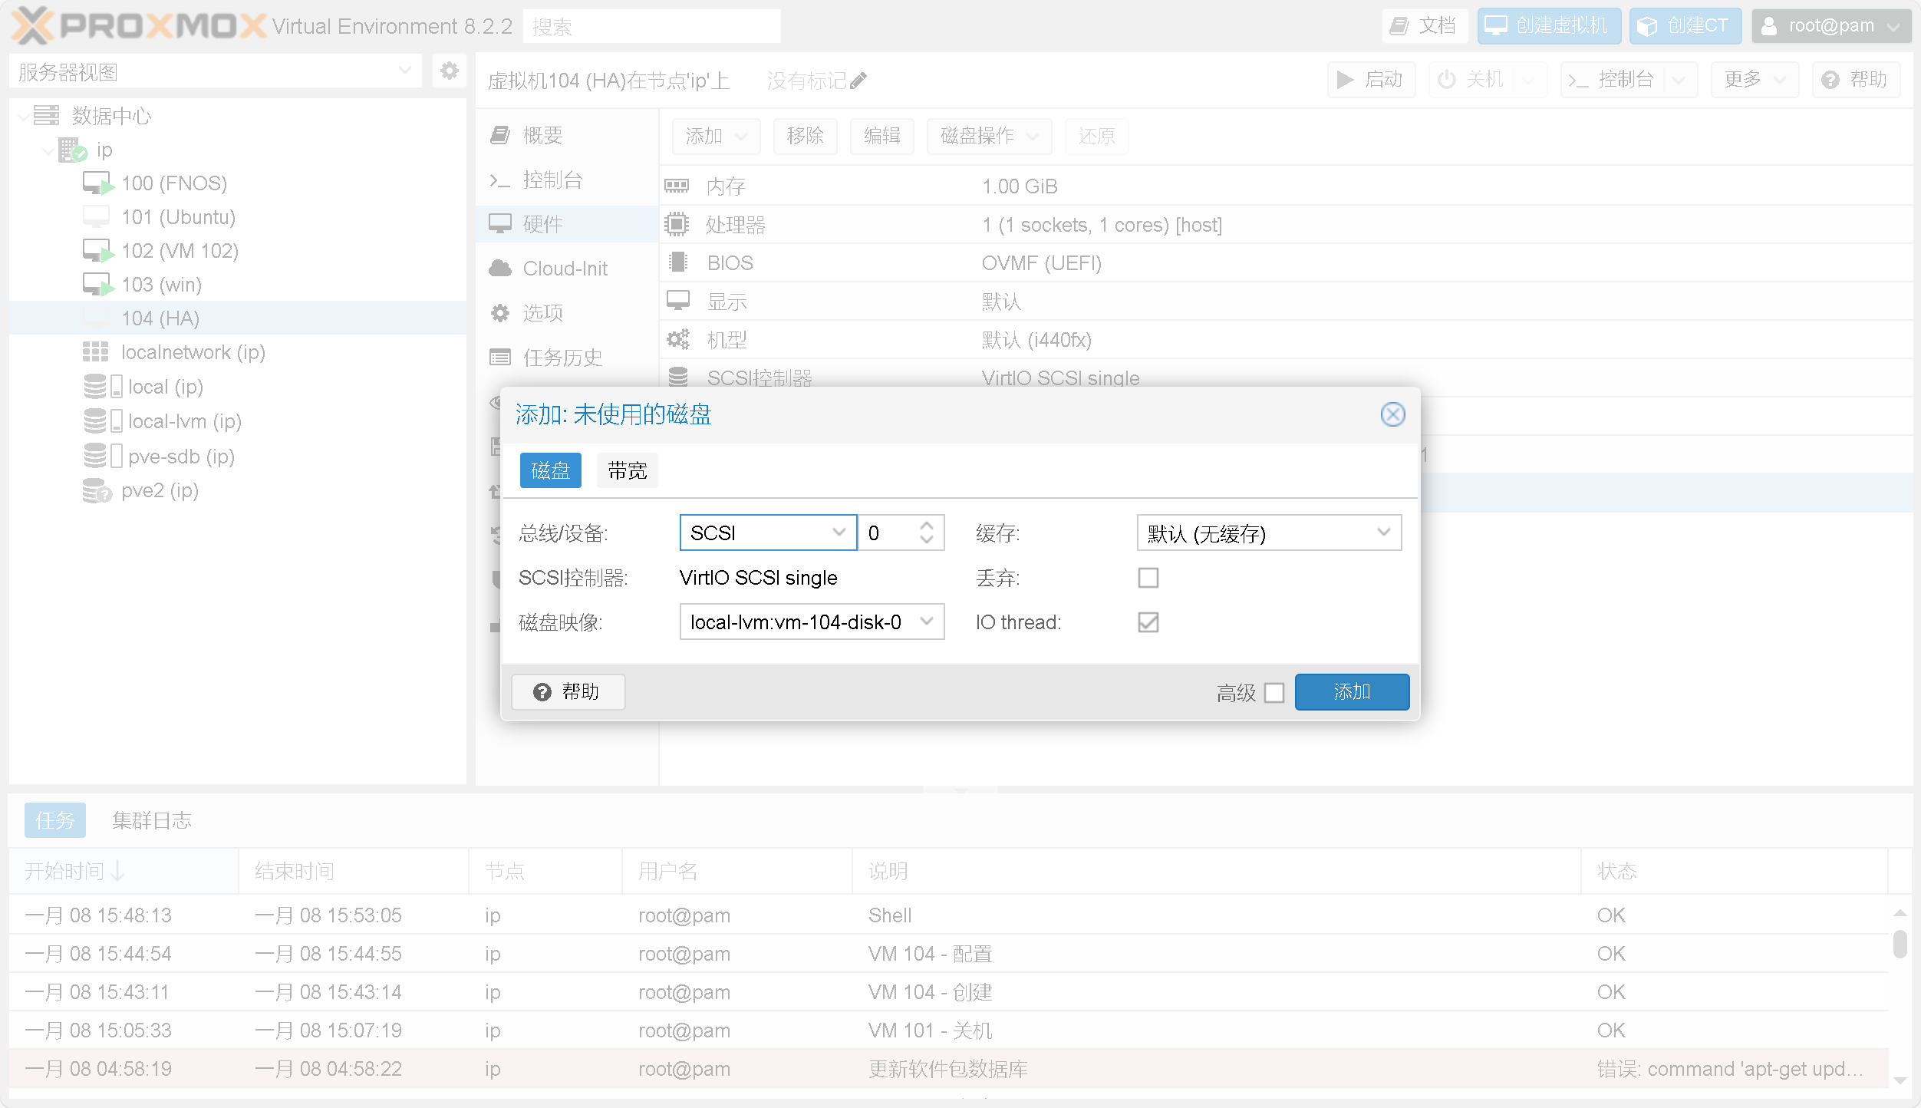
Task: Click the Documentation (文档) button
Action: pyautogui.click(x=1425, y=26)
